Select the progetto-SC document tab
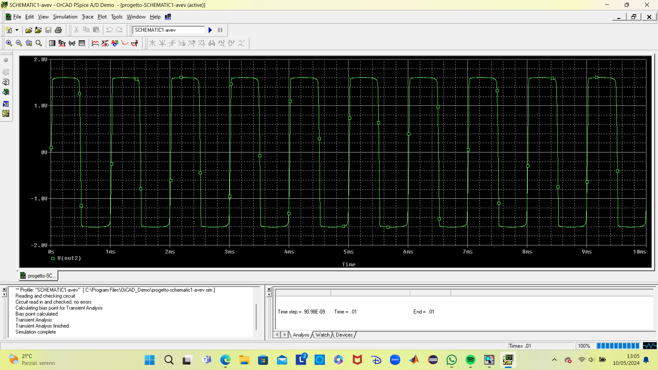Viewport: 658px width, 370px height. click(x=38, y=276)
